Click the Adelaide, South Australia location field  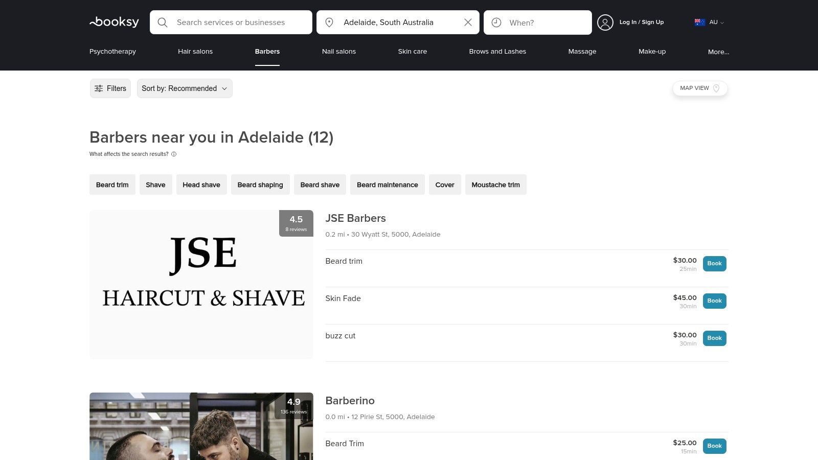(x=398, y=22)
